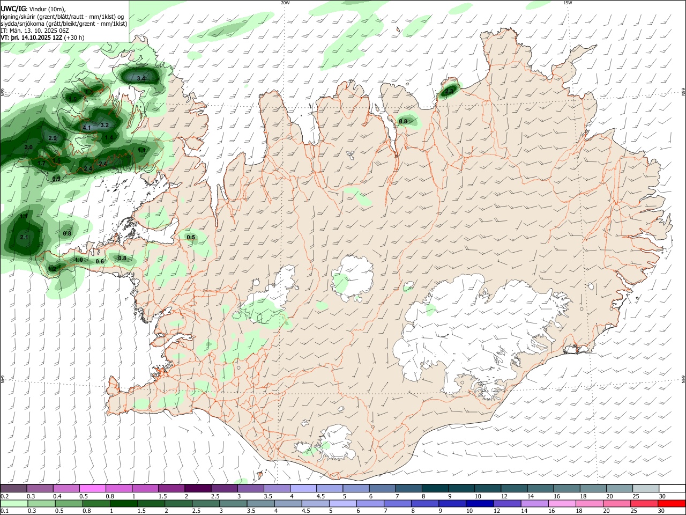
Task: Click the 1.0 precipitation value on the map
Action: (79, 260)
